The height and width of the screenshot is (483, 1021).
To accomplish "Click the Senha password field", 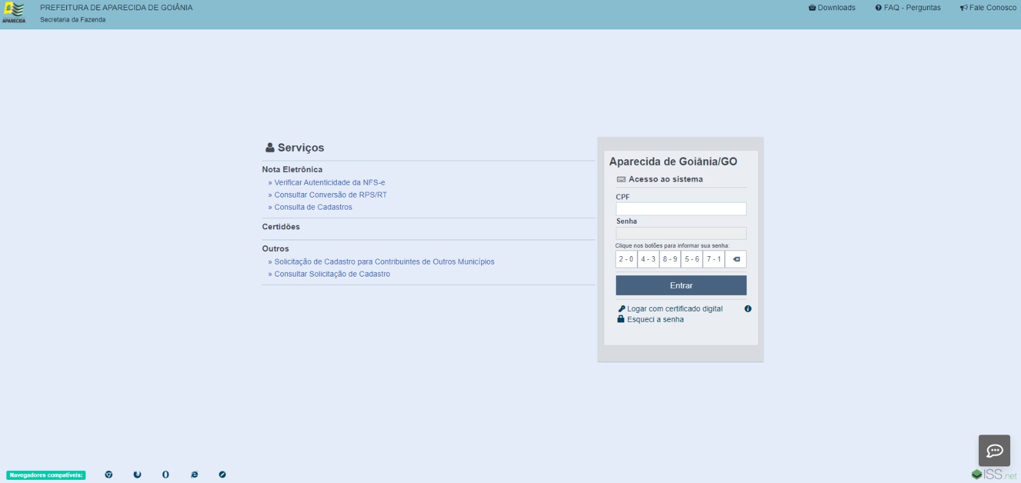I will pyautogui.click(x=681, y=233).
